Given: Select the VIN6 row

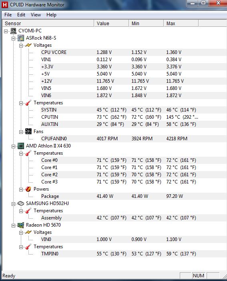Looking at the screenshot, I should (x=133, y=96).
